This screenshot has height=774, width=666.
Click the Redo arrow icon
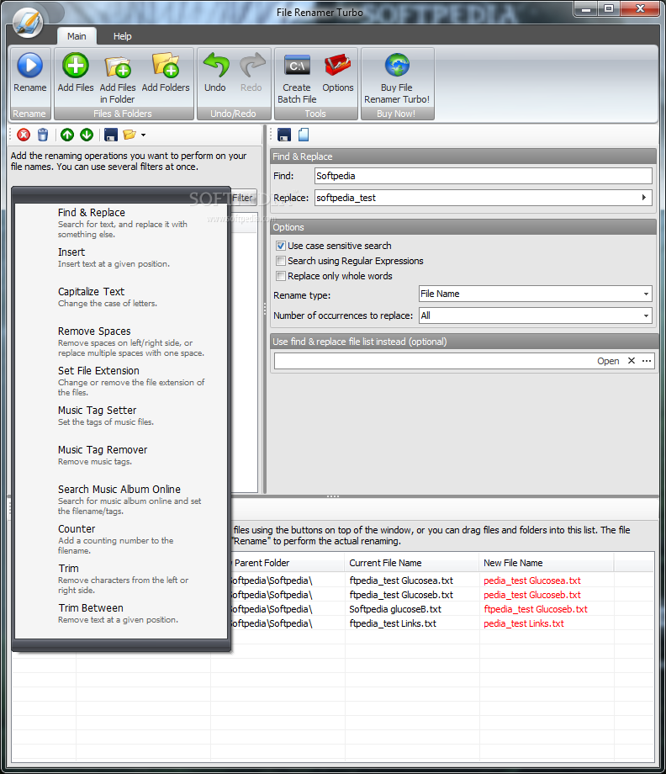click(x=252, y=65)
